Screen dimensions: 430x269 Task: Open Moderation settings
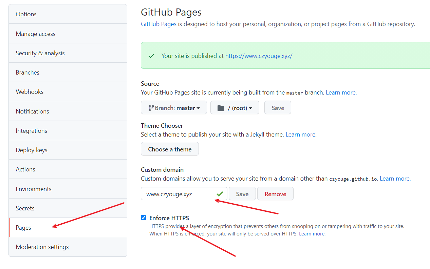pyautogui.click(x=68, y=247)
